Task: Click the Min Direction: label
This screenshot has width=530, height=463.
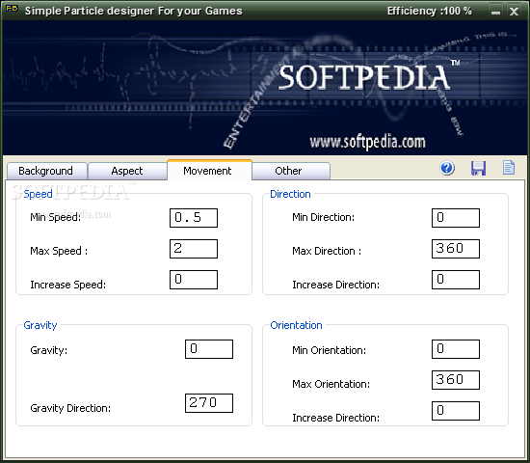Action: click(323, 217)
